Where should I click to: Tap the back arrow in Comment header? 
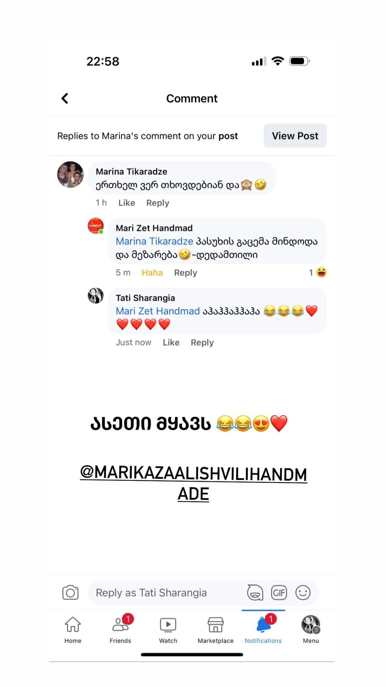point(65,98)
